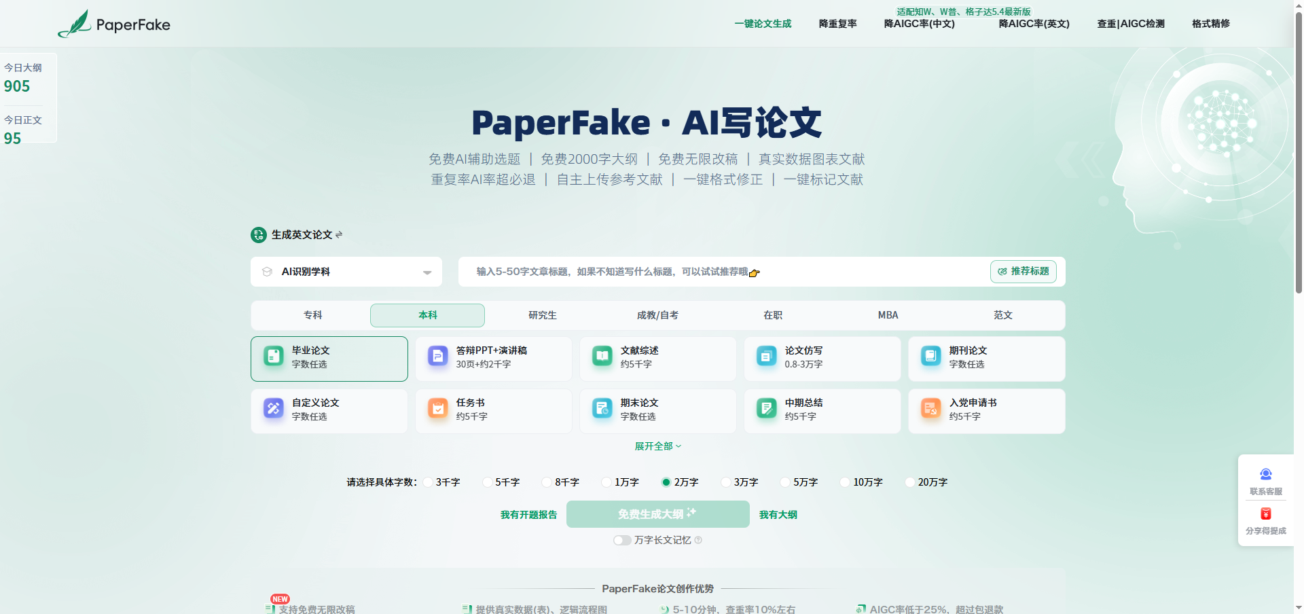Viewport: 1304px width, 614px height.
Task: Click the pointing hand icon in title field
Action: coord(754,273)
